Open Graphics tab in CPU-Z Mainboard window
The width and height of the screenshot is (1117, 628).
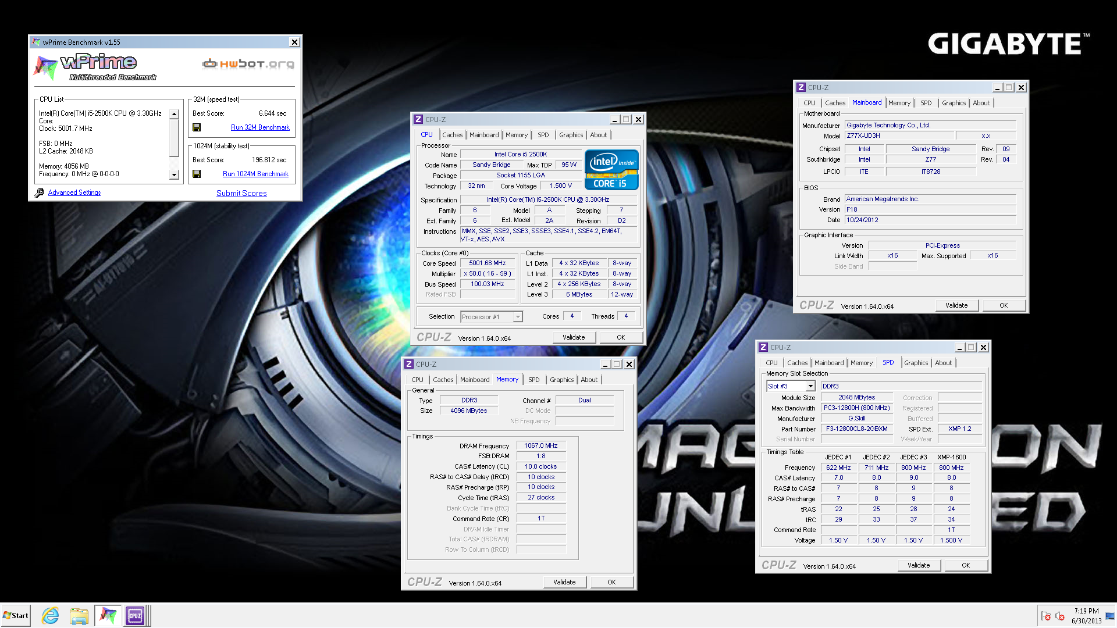(954, 103)
